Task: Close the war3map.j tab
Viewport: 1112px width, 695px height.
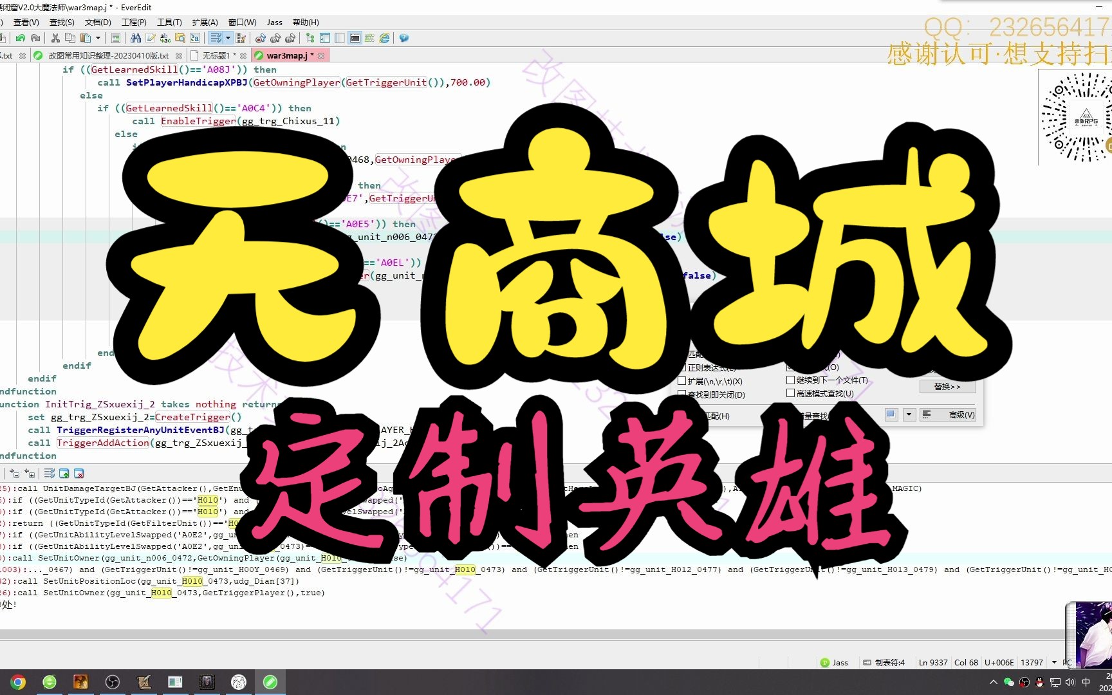Action: pyautogui.click(x=321, y=56)
